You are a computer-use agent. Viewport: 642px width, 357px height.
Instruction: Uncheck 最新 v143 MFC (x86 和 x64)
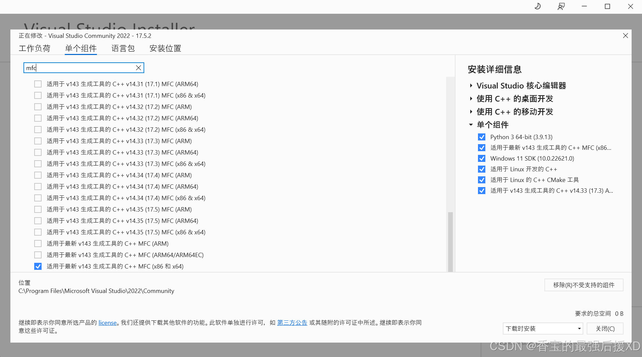[x=38, y=266]
